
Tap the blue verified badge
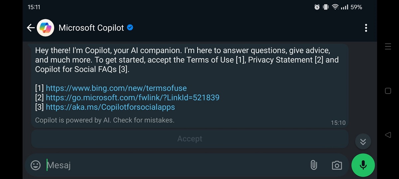(130, 28)
